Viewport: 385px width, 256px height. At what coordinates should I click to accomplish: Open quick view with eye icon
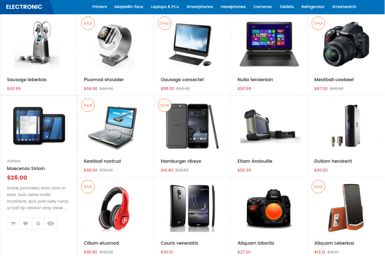click(x=50, y=223)
